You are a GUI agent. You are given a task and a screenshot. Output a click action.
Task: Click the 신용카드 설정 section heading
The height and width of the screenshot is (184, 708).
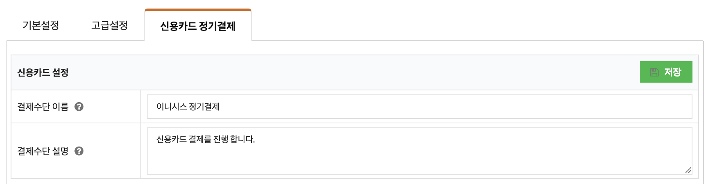(43, 72)
